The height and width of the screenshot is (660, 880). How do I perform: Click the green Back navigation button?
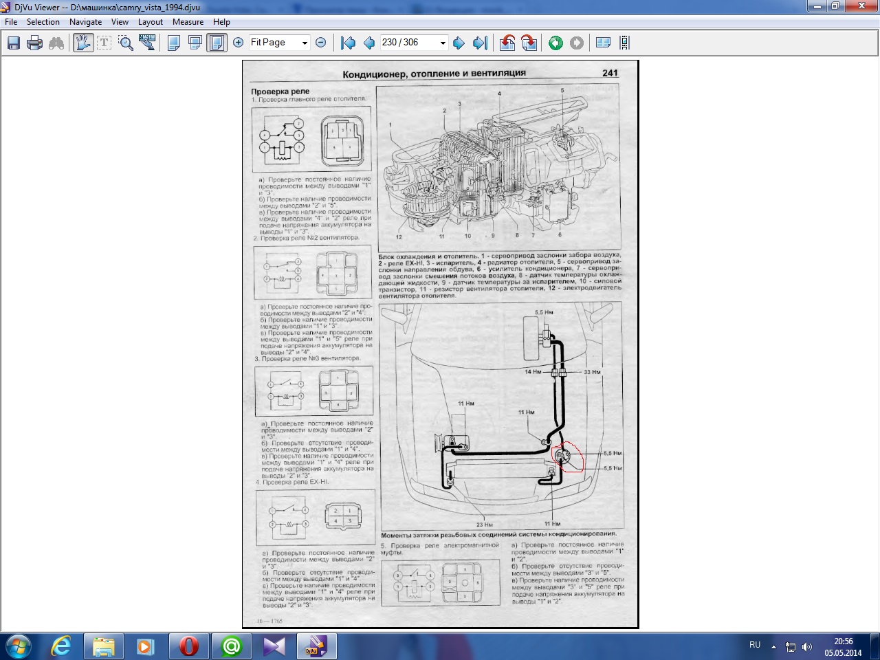(x=555, y=43)
